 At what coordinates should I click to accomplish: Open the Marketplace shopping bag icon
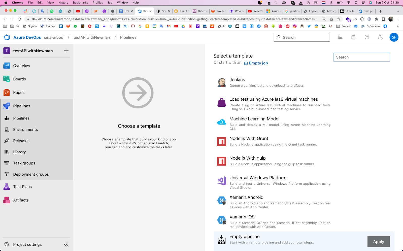[353, 37]
